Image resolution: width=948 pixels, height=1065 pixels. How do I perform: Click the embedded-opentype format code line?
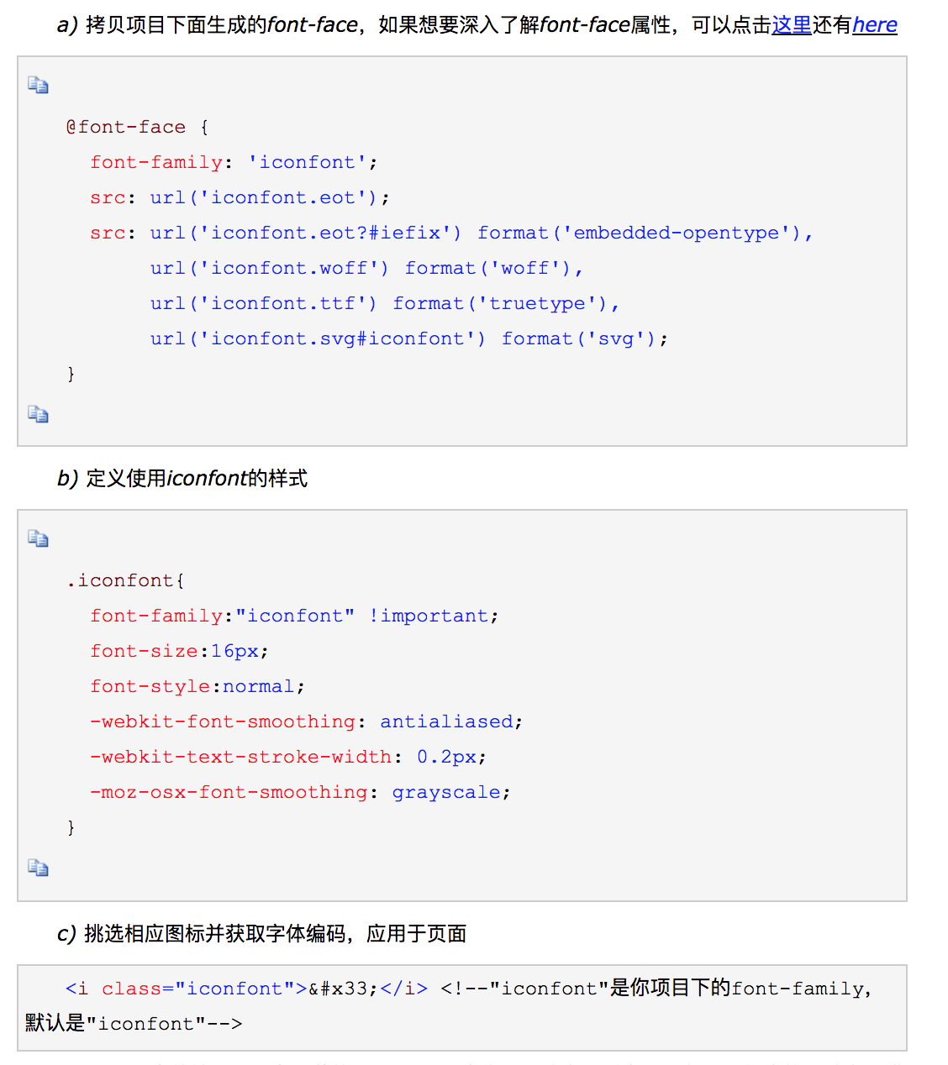pyautogui.click(x=451, y=233)
